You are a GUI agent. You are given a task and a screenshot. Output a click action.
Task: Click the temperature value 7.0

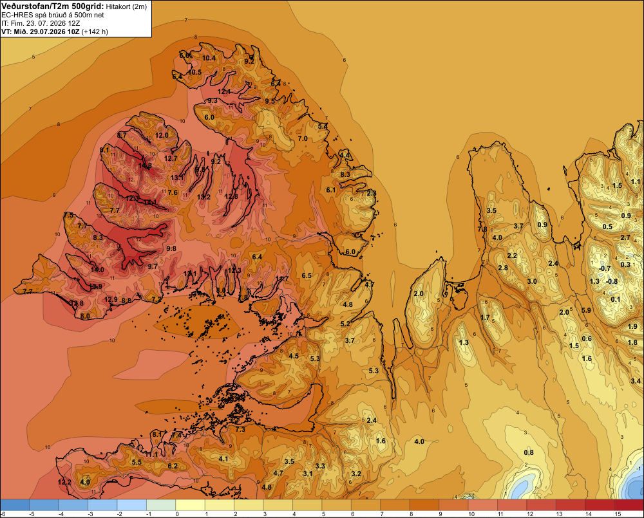303,139
